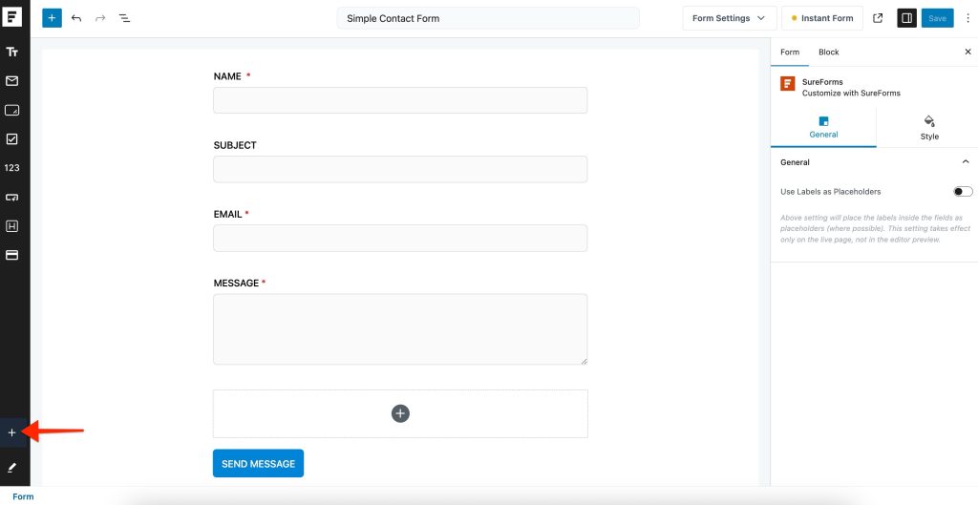
Task: Click the Customize with SureForms text
Action: coord(851,93)
